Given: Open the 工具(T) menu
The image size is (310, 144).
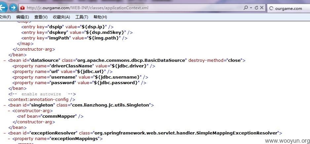Looking at the screenshot, I should click(82, 17).
